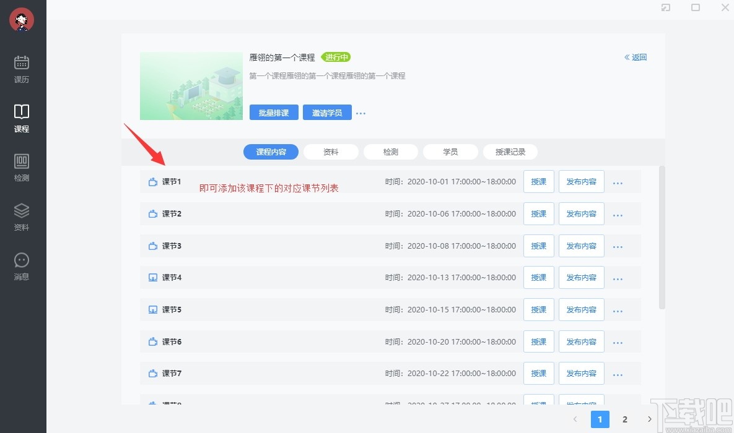
Task: Open the 资料 stacked-layers icon in sidebar
Action: [x=21, y=216]
